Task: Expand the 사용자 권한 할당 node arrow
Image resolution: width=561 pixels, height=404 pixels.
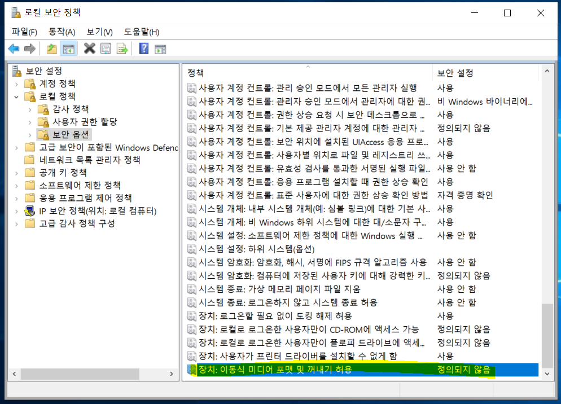Action: pos(30,122)
